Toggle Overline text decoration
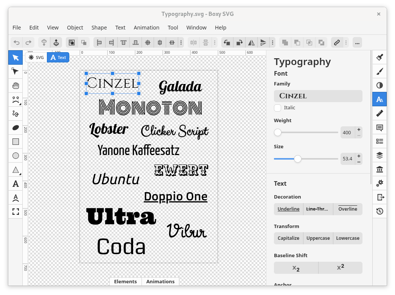 click(x=347, y=209)
